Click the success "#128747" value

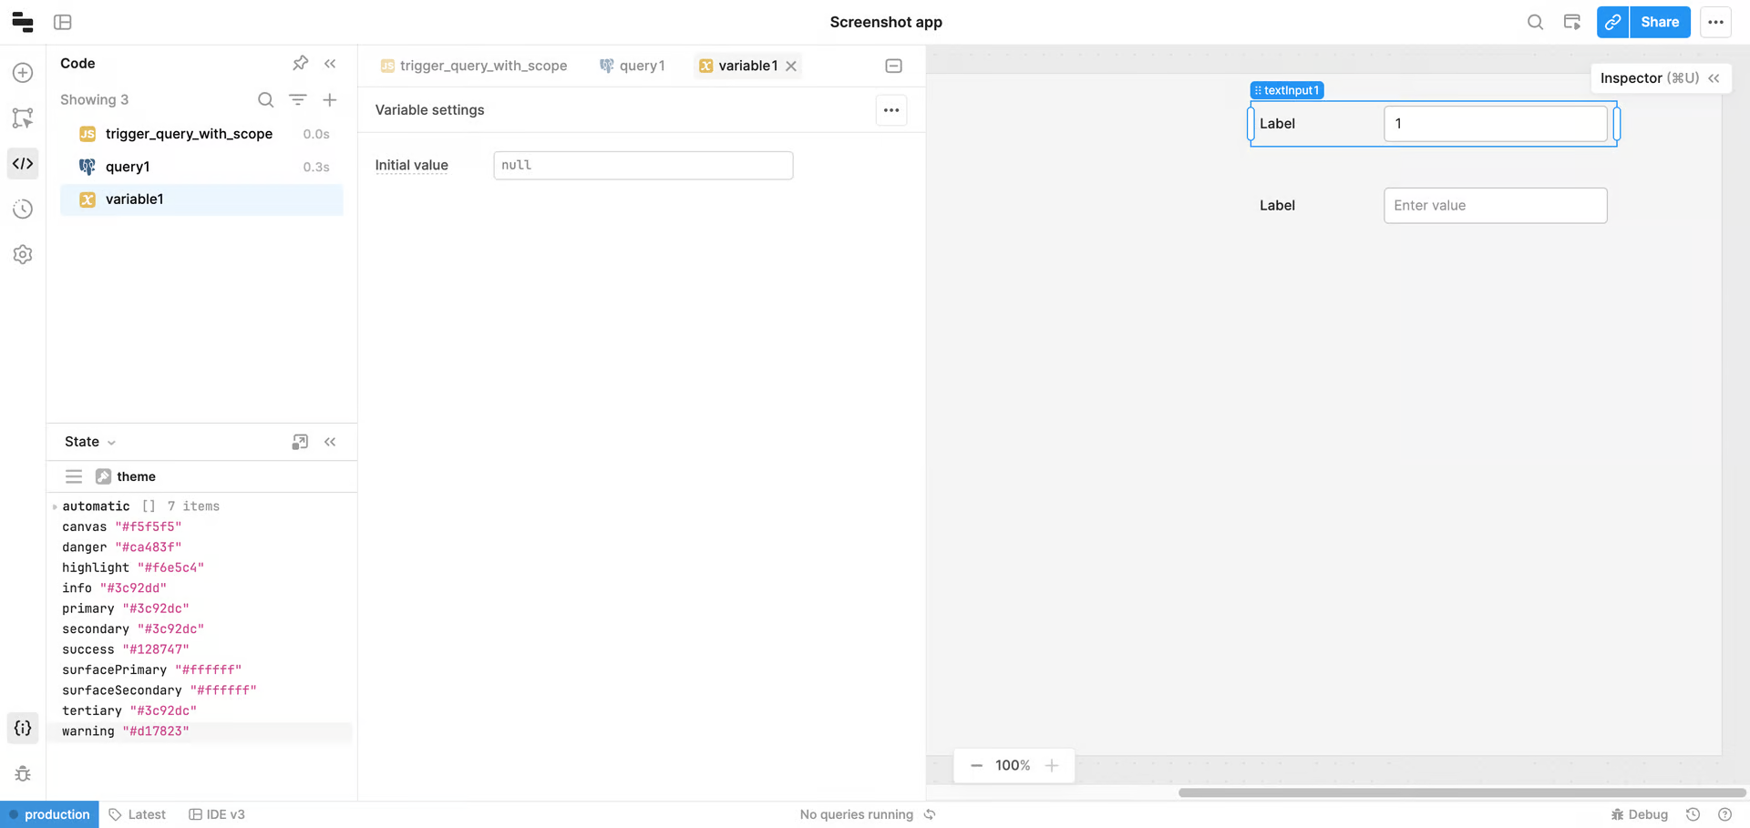(x=156, y=649)
